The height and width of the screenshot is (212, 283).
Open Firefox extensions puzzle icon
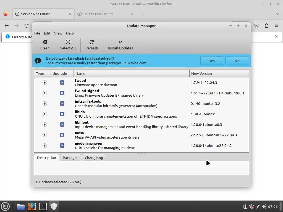pyautogui.click(x=266, y=25)
